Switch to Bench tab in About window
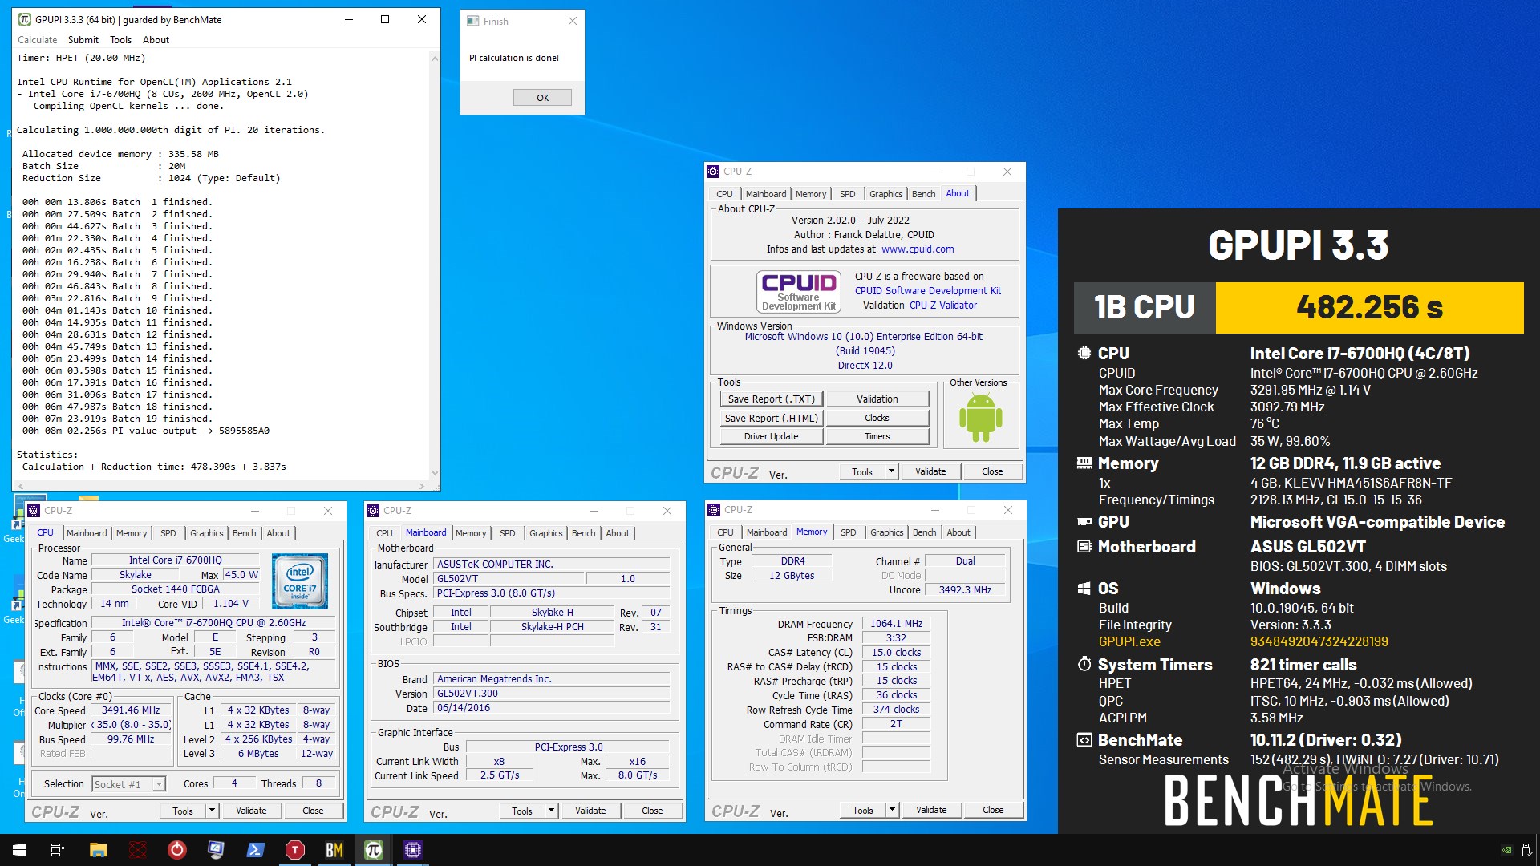Viewport: 1540px width, 866px height. pyautogui.click(x=923, y=194)
